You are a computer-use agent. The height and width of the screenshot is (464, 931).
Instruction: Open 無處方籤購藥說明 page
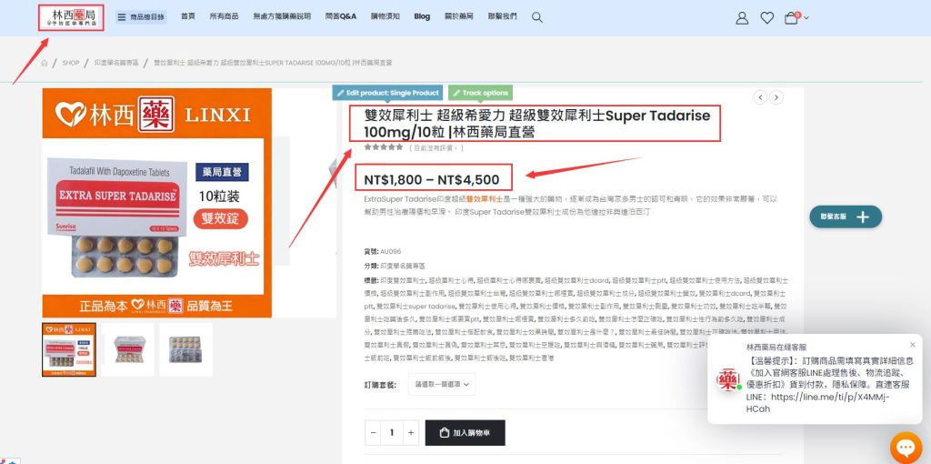(282, 16)
